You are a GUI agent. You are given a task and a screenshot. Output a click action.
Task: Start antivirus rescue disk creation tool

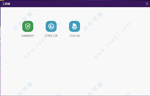pyautogui.click(x=28, y=26)
